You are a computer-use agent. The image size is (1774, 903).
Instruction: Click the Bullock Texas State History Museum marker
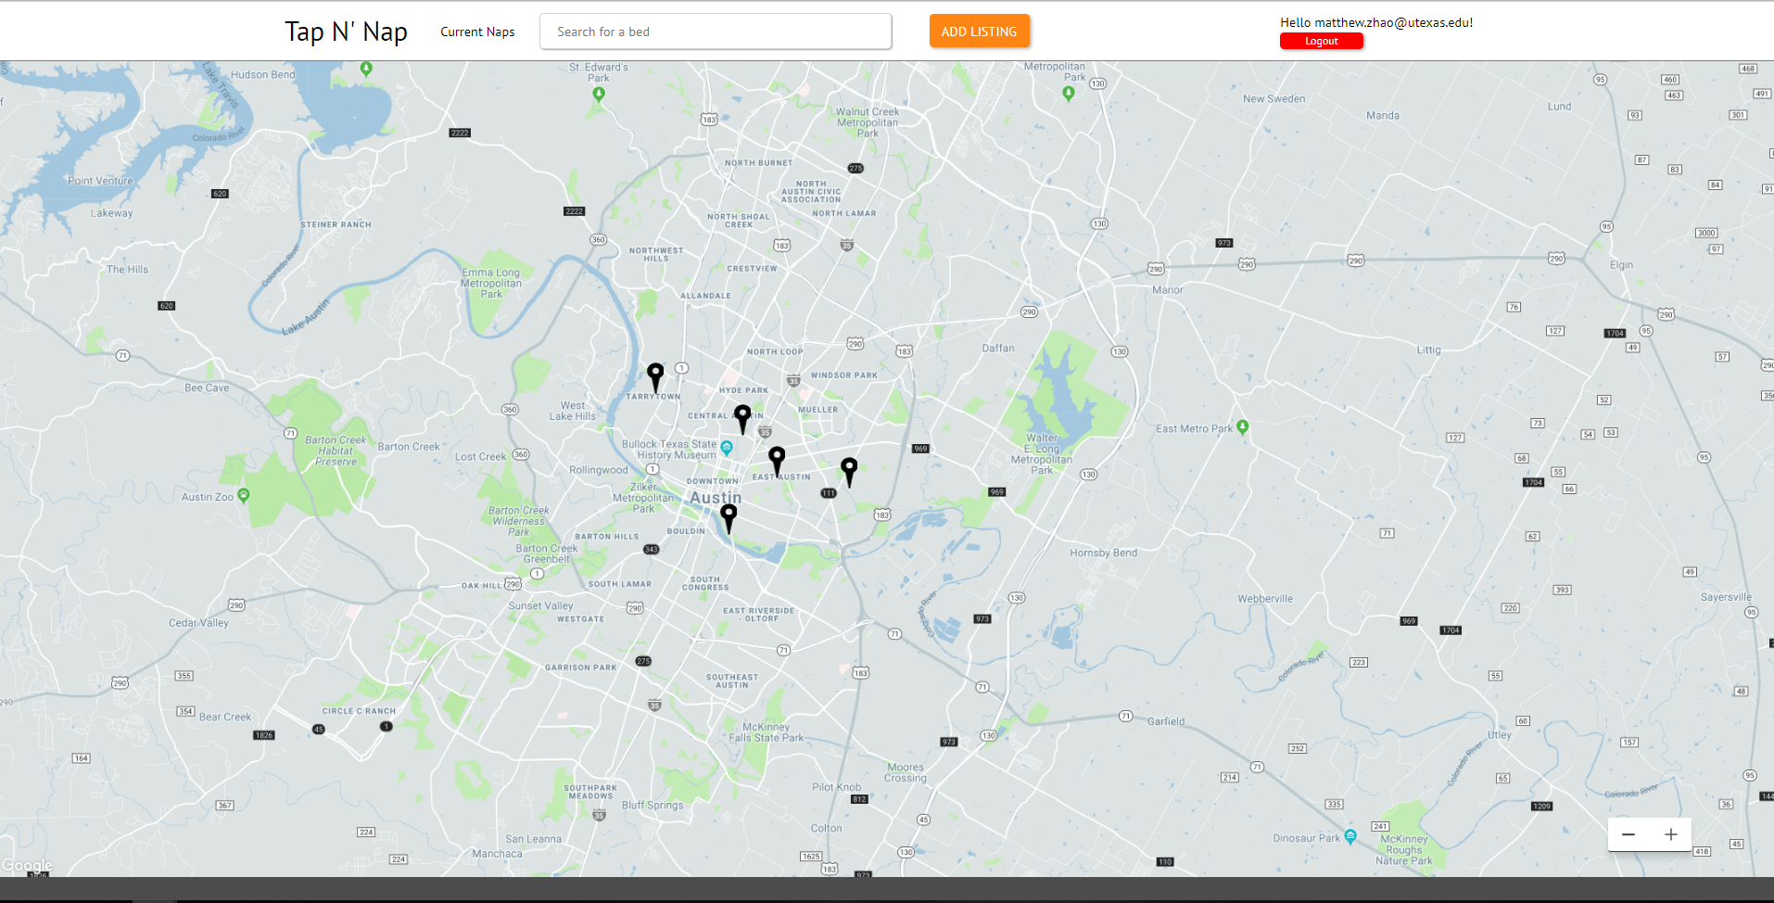727,448
